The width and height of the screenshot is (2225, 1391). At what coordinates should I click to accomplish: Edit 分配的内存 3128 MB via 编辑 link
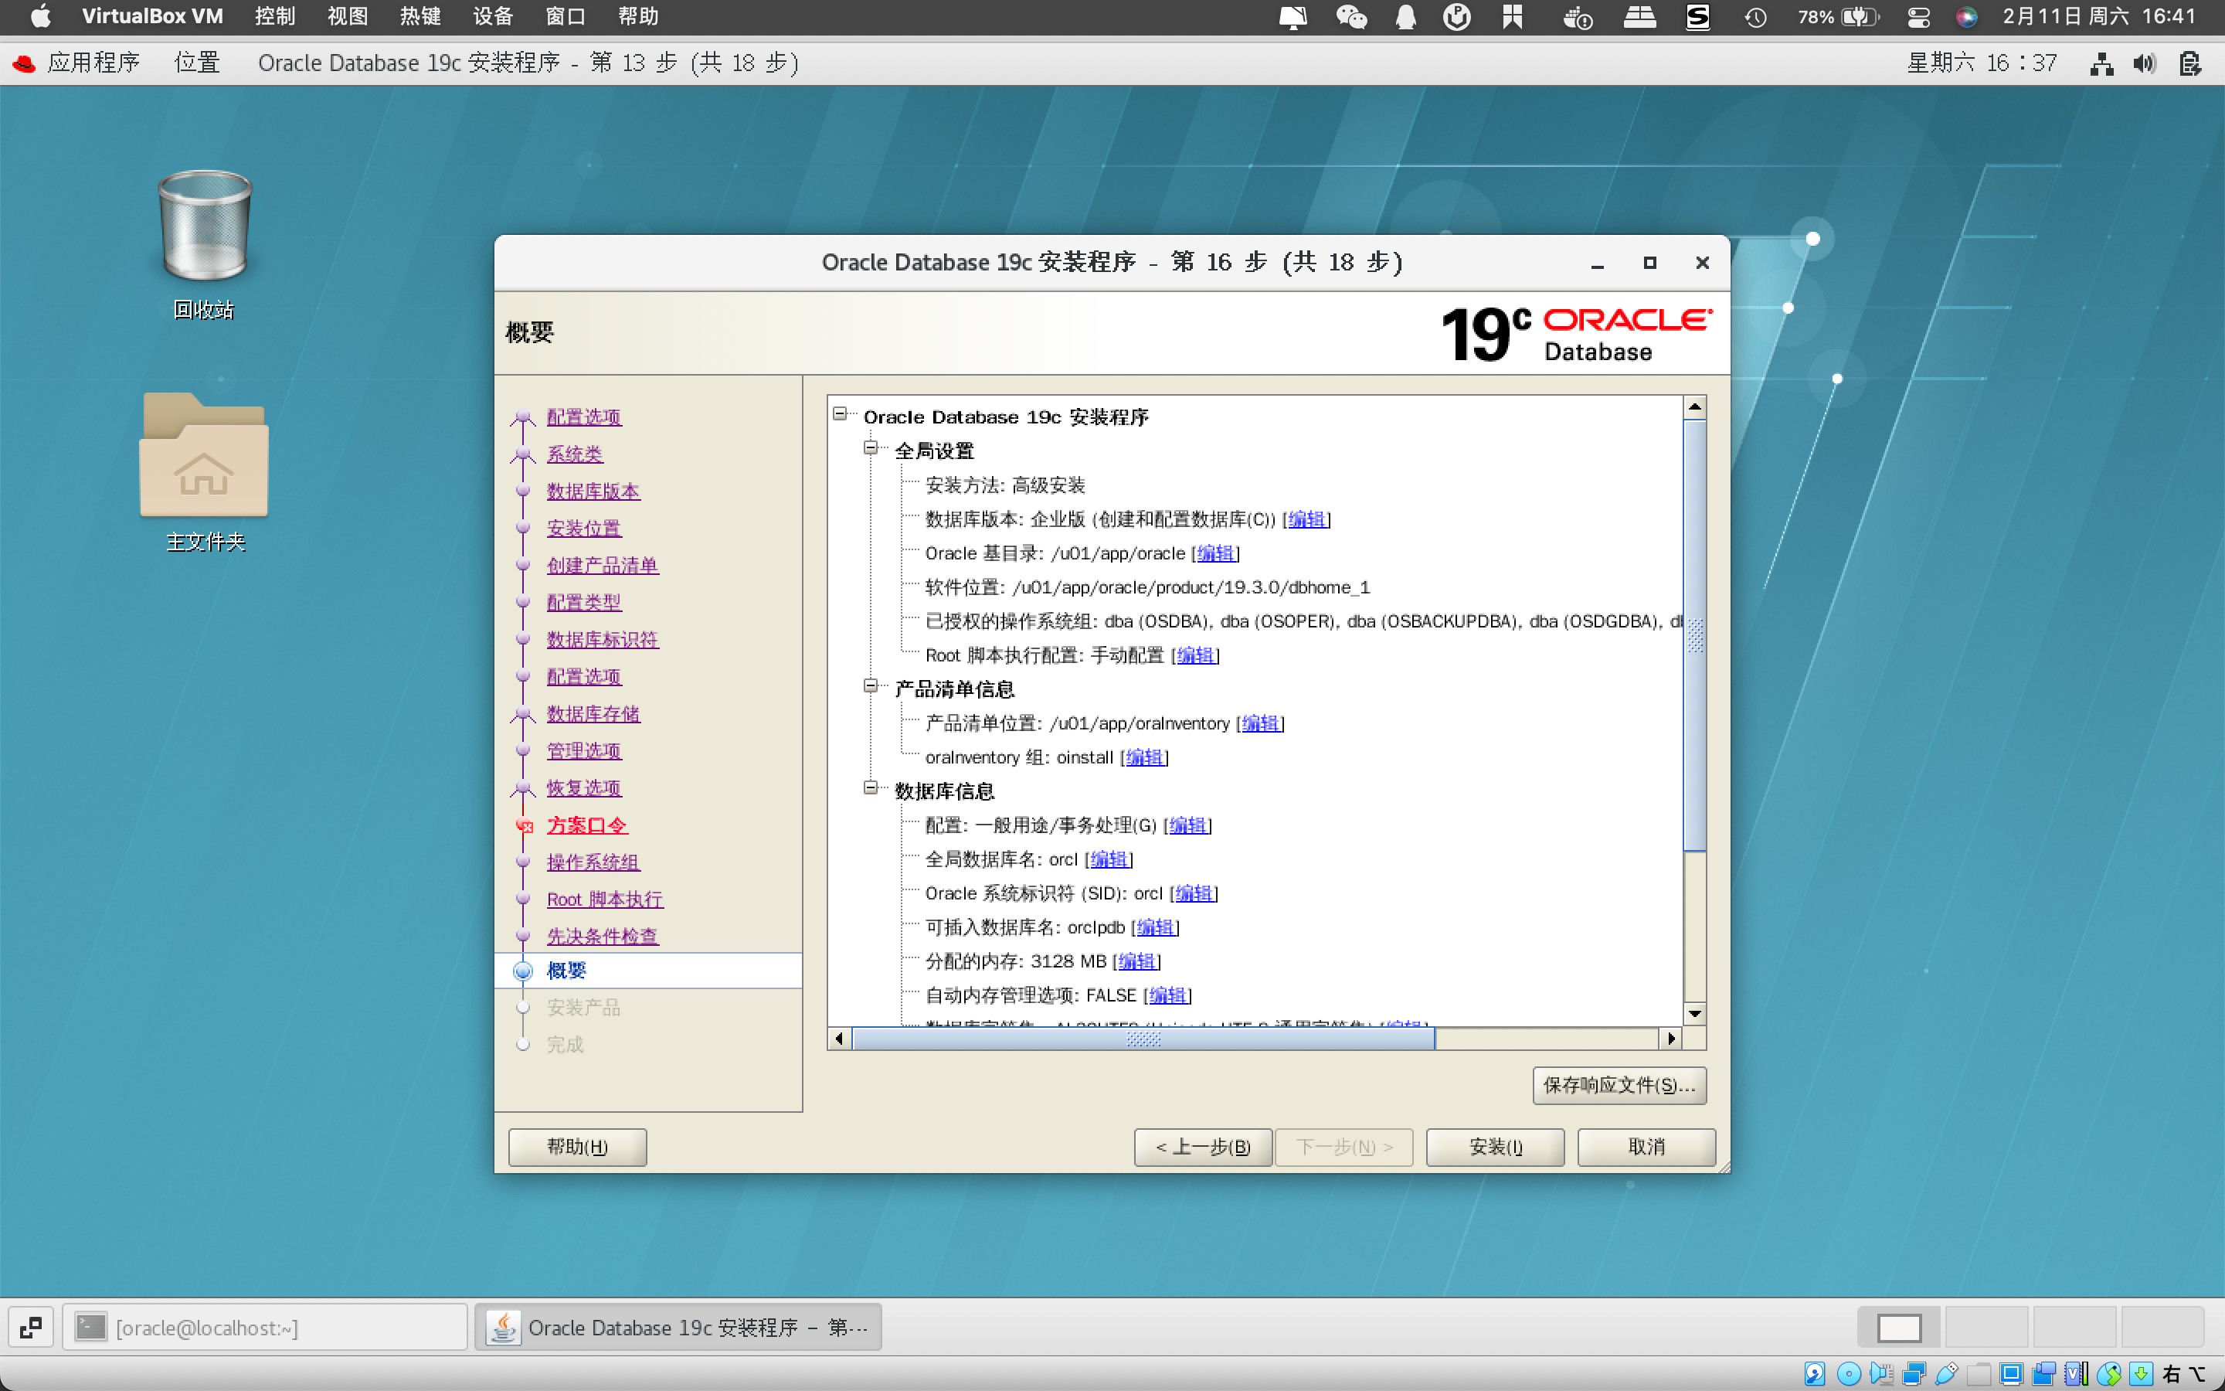pos(1136,961)
